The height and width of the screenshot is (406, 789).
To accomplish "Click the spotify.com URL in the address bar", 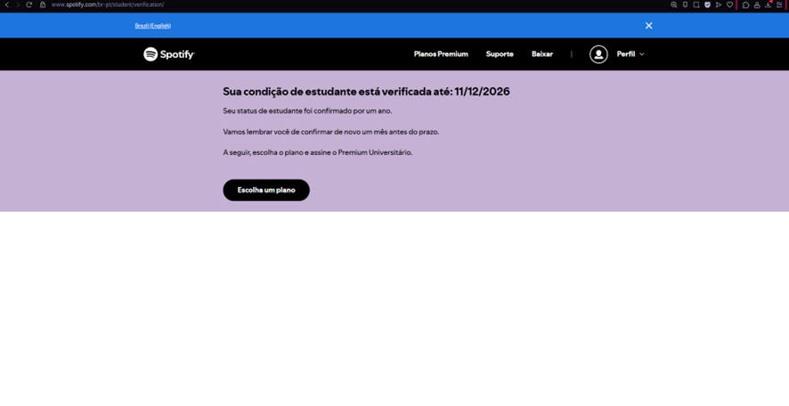I will coord(108,4).
